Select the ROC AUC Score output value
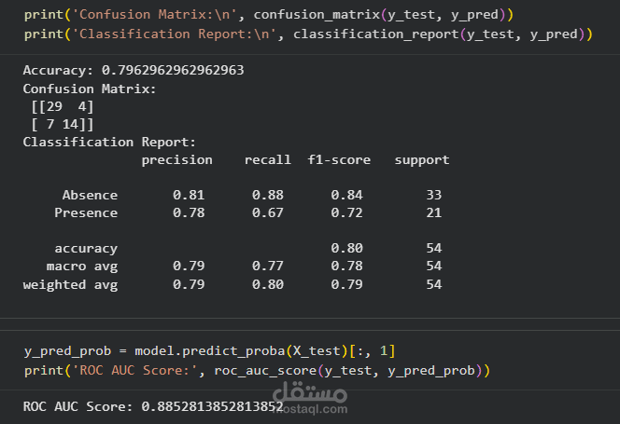 click(212, 406)
